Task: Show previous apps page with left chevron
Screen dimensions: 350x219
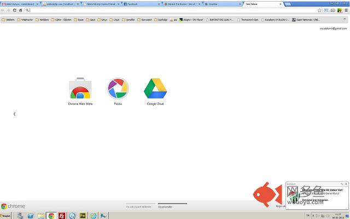Action: (15, 114)
